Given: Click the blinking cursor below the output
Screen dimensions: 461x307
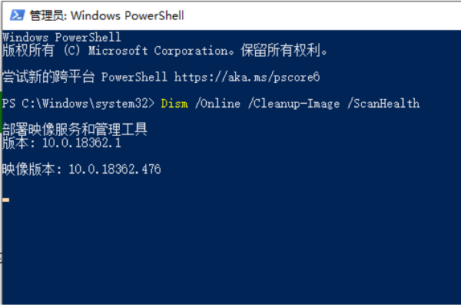Looking at the screenshot, I should point(6,200).
